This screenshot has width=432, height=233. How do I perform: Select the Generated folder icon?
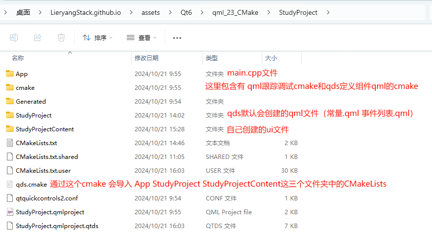9,101
